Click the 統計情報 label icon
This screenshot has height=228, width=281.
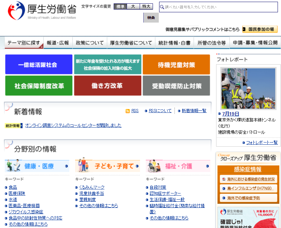point(14,125)
